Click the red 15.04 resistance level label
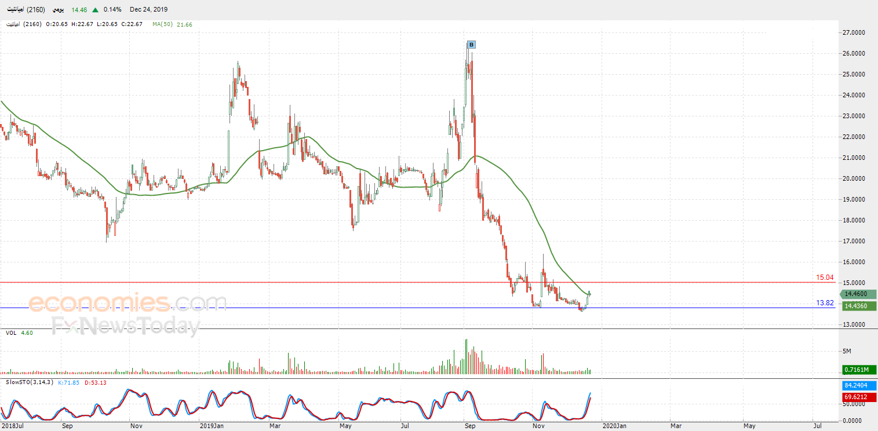 [x=825, y=277]
